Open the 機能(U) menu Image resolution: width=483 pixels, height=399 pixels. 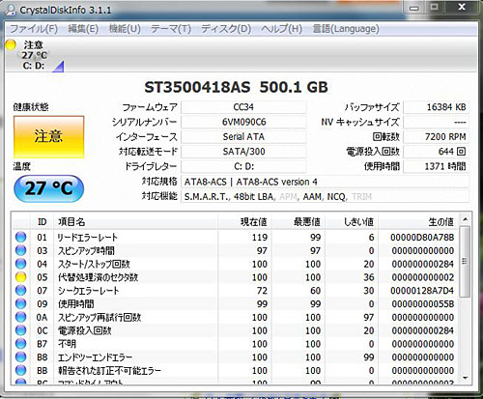click(125, 29)
